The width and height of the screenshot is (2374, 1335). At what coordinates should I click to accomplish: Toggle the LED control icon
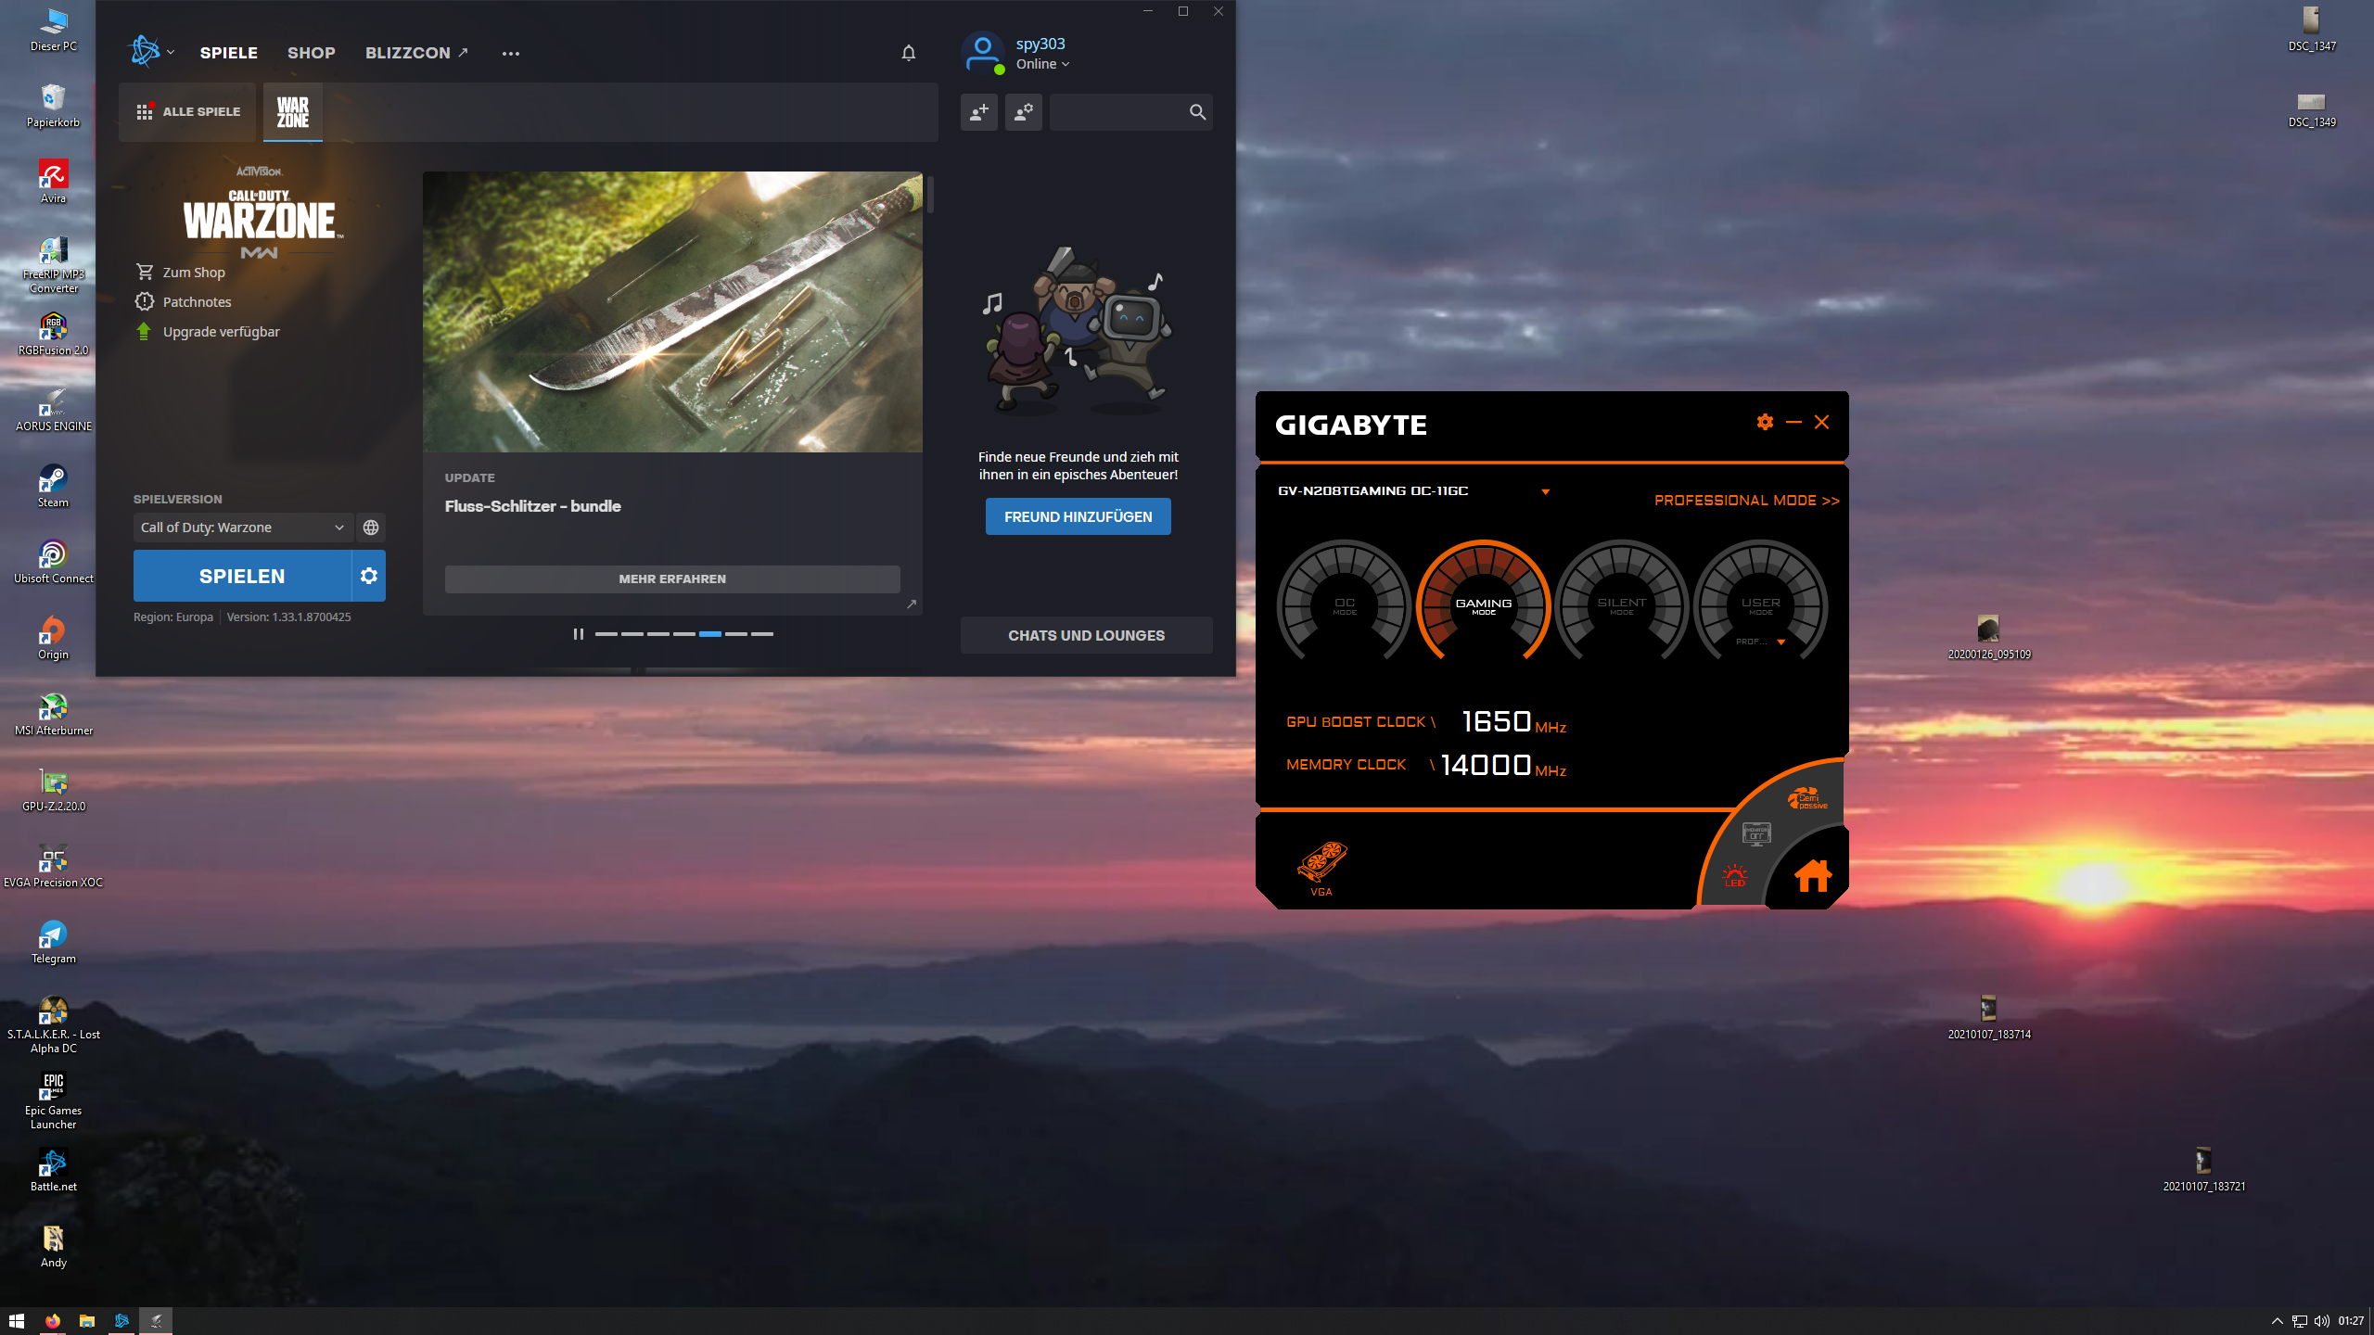[x=1735, y=874]
